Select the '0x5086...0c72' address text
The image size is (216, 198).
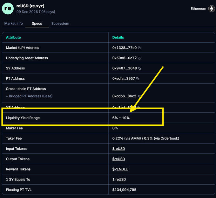click(x=125, y=58)
